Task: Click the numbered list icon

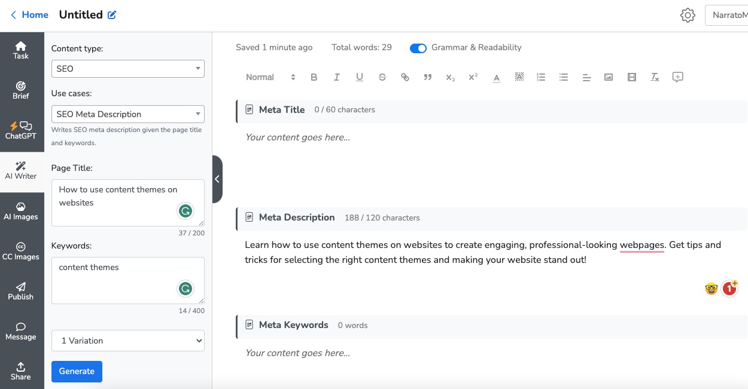Action: (541, 77)
